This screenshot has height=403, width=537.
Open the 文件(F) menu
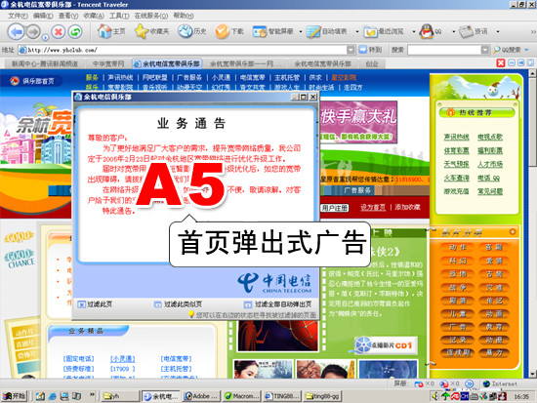pos(18,16)
